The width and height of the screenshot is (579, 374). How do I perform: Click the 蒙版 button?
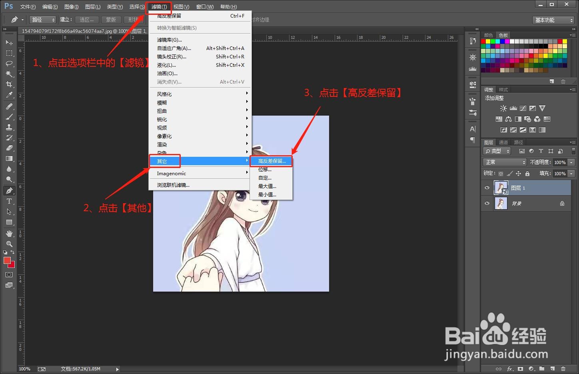(x=111, y=20)
